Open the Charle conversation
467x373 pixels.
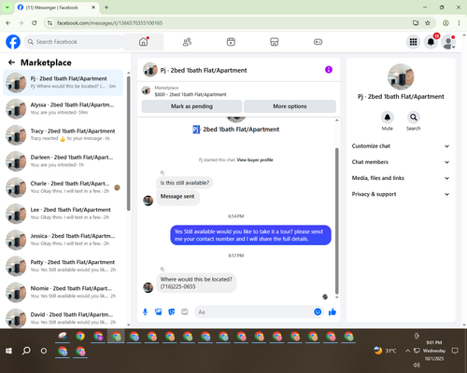[63, 187]
